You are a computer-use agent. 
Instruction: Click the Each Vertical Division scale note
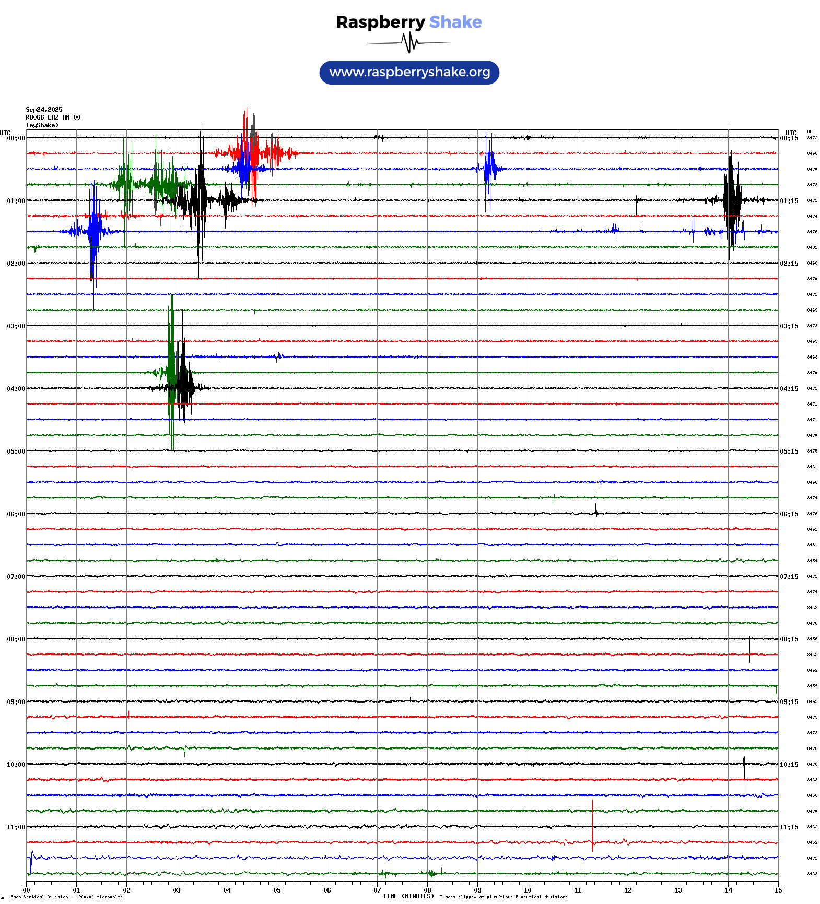pos(66,897)
